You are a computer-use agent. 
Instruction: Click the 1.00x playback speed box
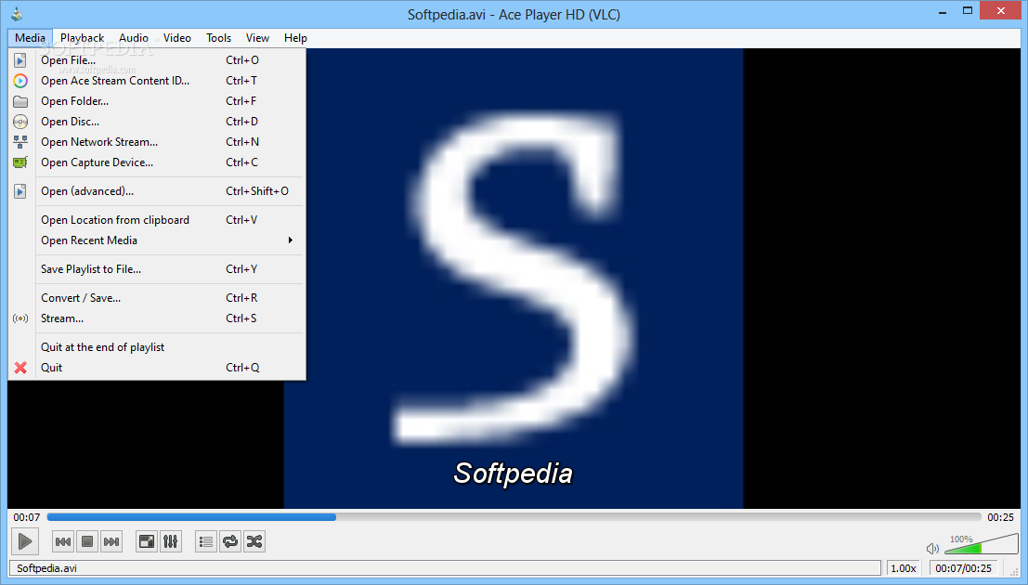coord(904,568)
